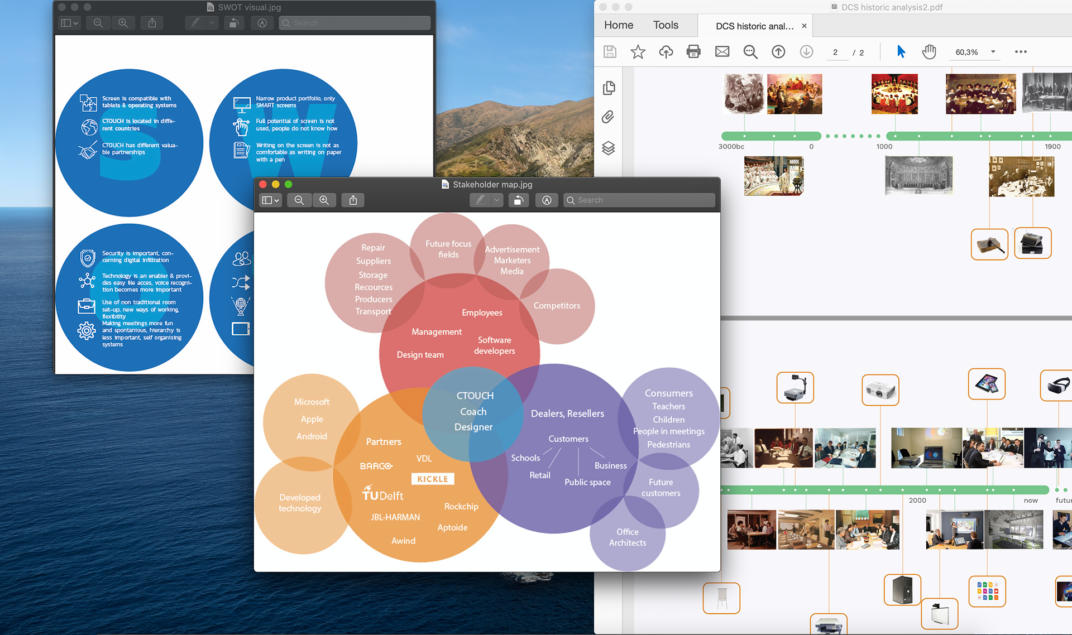Click Stakeholder map.jpg title bar text
The height and width of the screenshot is (635, 1072).
(x=492, y=184)
